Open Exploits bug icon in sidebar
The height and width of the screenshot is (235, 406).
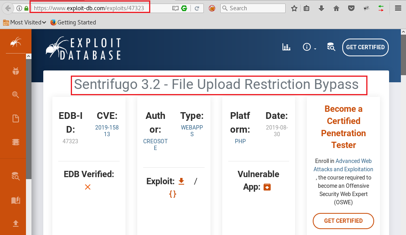point(15,71)
